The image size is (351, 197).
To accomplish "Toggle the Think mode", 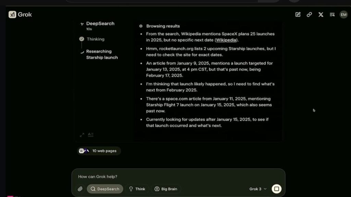I will [137, 189].
